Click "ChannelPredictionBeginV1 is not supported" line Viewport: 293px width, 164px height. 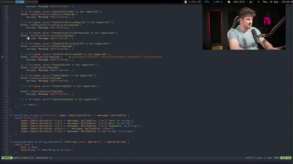coord(67,22)
